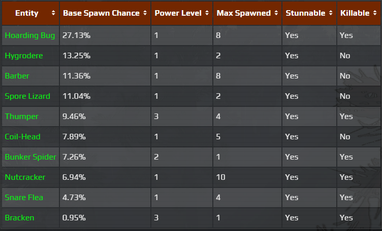Go to the Barber entity link

(17, 76)
